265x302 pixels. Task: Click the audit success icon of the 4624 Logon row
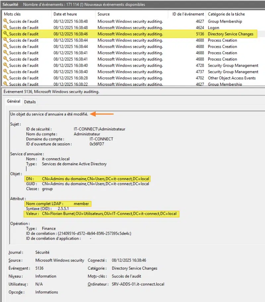click(x=6, y=28)
